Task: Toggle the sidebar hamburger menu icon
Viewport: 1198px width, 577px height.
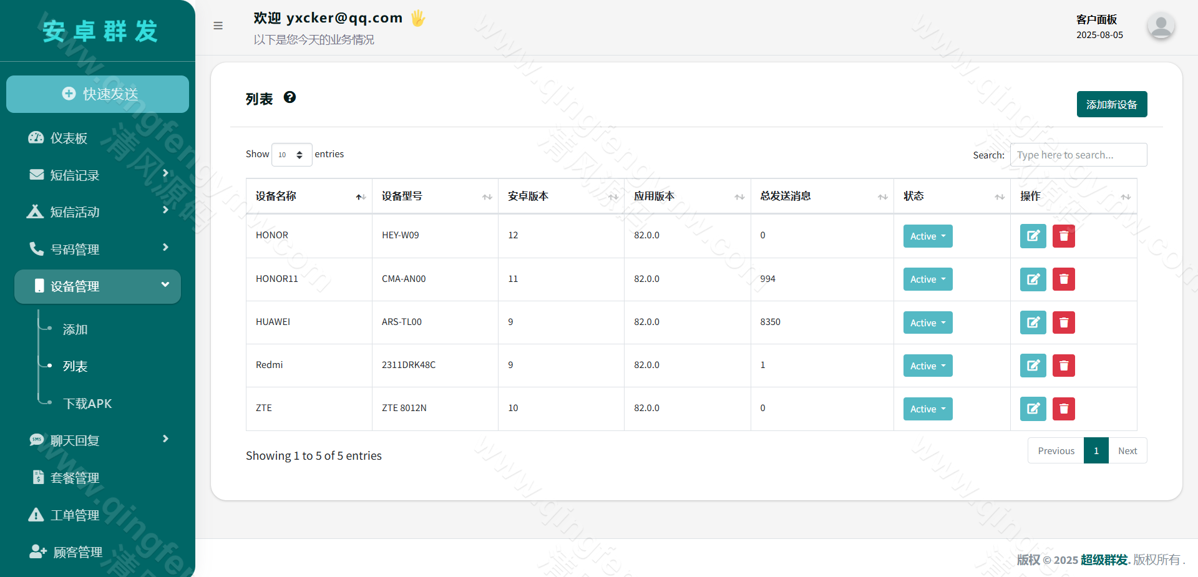Action: [218, 26]
